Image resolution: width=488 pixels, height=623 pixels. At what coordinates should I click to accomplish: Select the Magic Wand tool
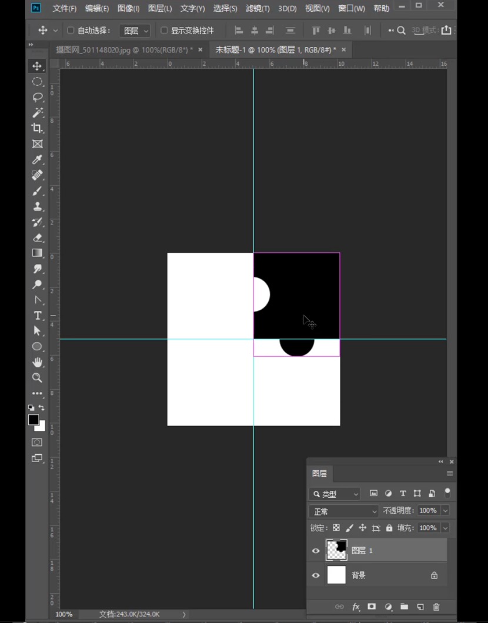(38, 112)
